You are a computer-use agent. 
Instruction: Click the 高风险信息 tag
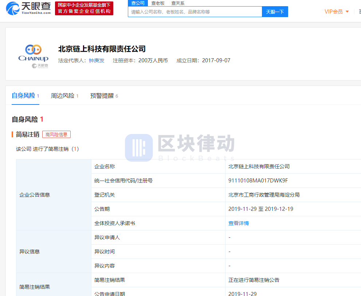pos(56,134)
